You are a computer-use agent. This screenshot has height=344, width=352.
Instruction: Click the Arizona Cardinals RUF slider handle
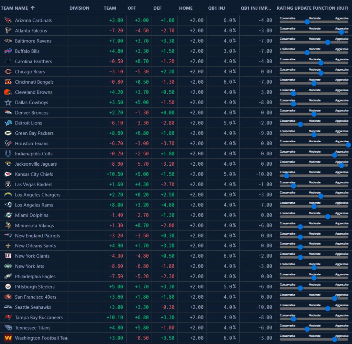pyautogui.click(x=307, y=22)
